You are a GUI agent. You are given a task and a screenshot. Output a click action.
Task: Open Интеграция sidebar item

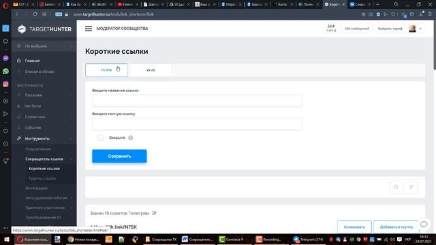click(36, 189)
